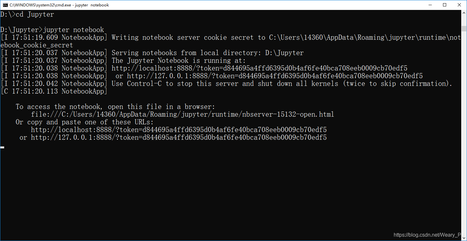Click localhost URL on the 17:51:20.038 log line
This screenshot has width=467, height=241.
click(259, 68)
